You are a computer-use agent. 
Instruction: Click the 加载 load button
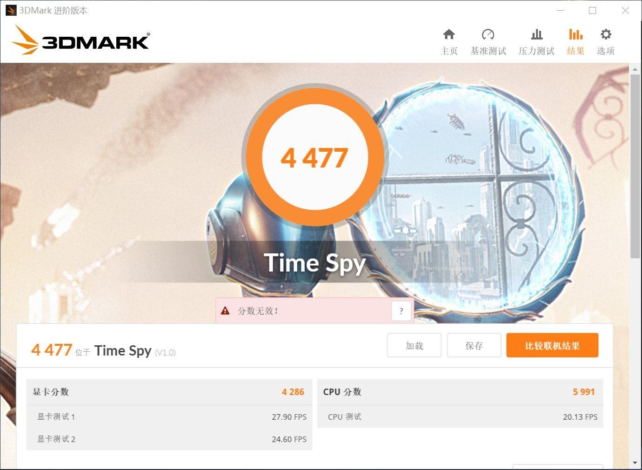(414, 345)
